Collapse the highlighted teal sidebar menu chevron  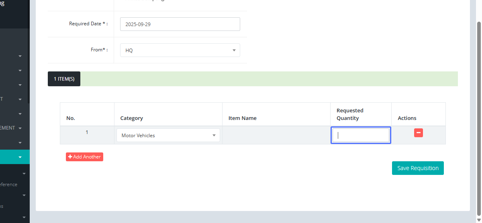(x=20, y=157)
